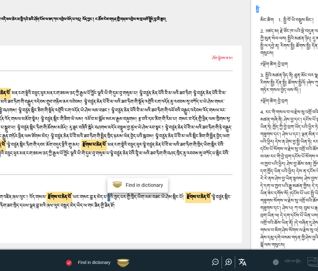Click the zoom out magnifier icon
The width and height of the screenshot is (318, 271).
pos(215,262)
